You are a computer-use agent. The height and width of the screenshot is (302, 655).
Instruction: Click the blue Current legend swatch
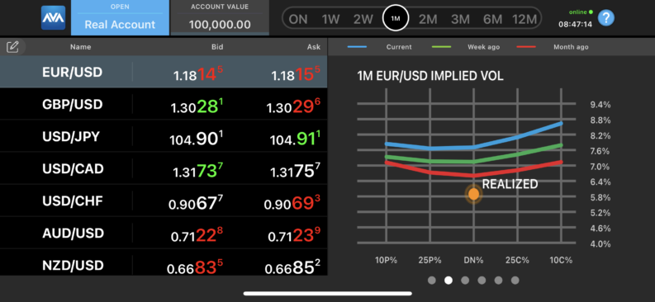point(357,47)
